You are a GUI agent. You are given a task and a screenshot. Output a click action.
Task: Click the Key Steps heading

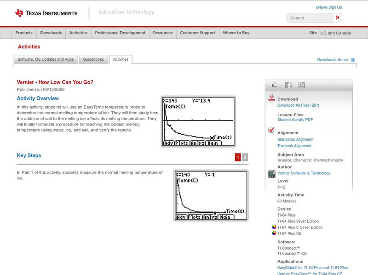click(x=29, y=155)
